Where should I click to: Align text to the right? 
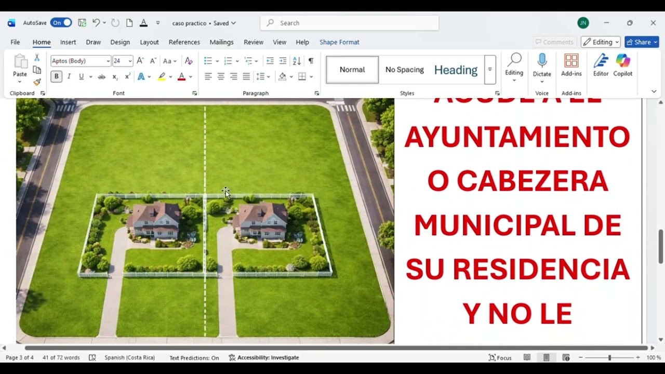pyautogui.click(x=233, y=76)
